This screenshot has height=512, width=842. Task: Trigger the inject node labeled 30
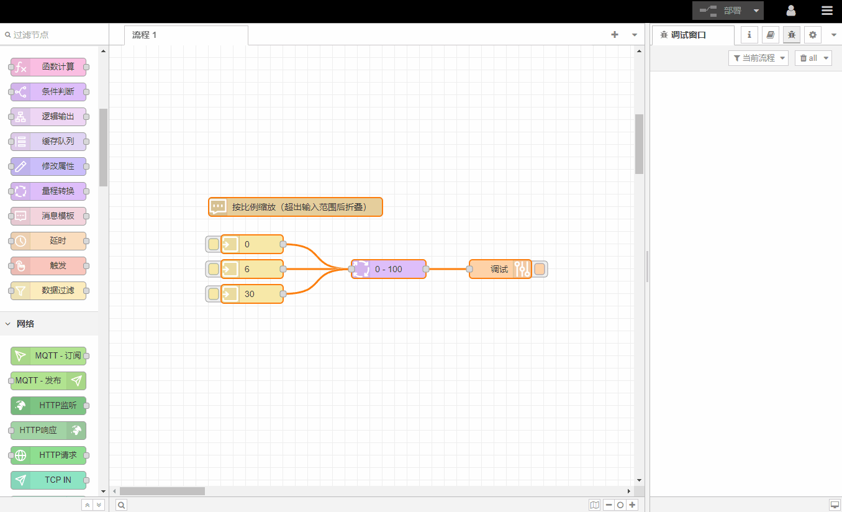(x=213, y=294)
